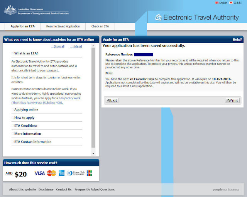Click the scrollbar up arrow in info panel
Screen dimensions: 247x197
click(x=93, y=46)
